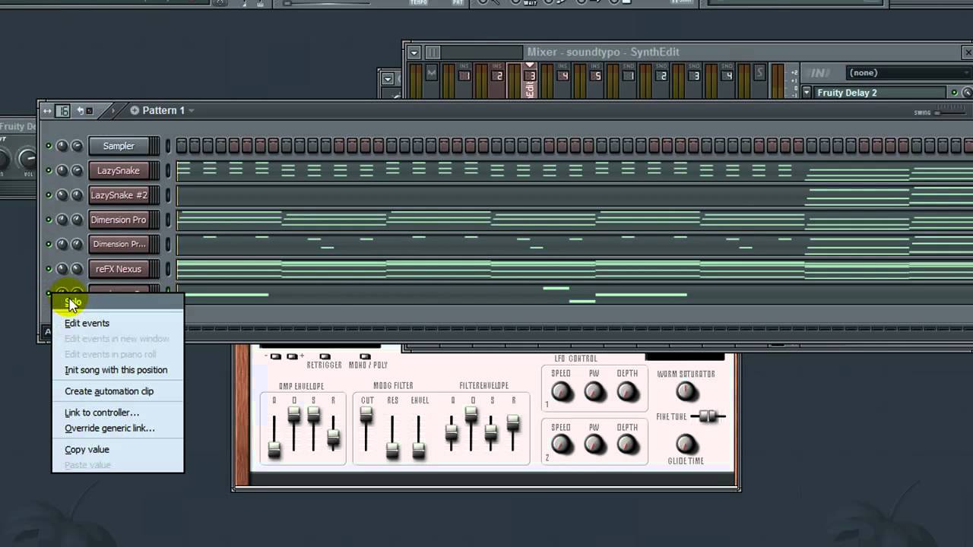
Task: Select mixer insert track 5
Action: click(596, 76)
